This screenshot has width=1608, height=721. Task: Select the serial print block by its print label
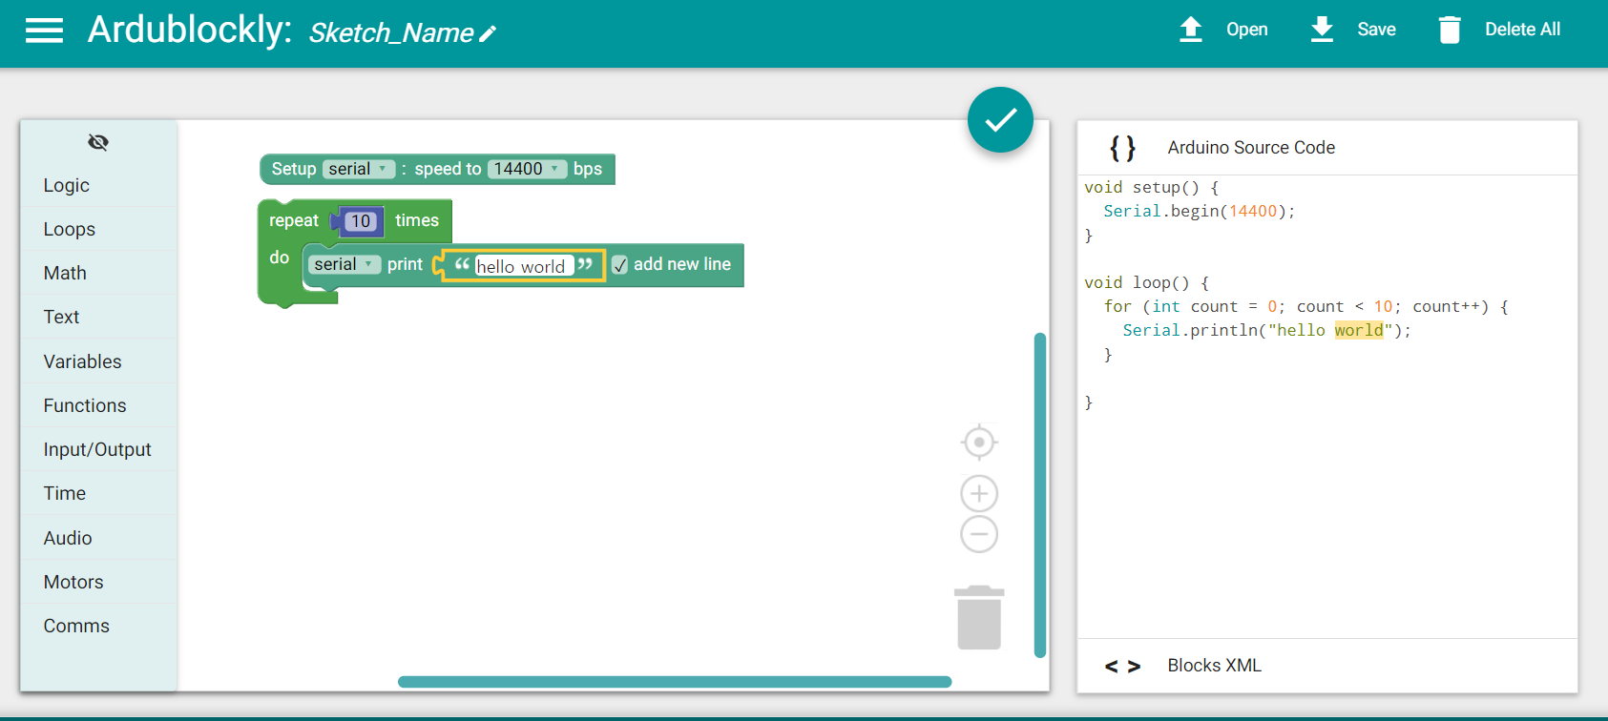tap(405, 265)
